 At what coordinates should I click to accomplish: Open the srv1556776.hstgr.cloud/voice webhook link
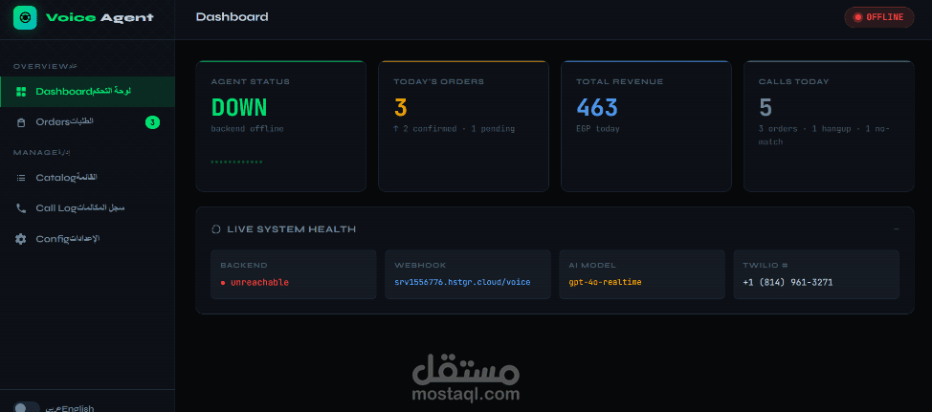click(462, 283)
